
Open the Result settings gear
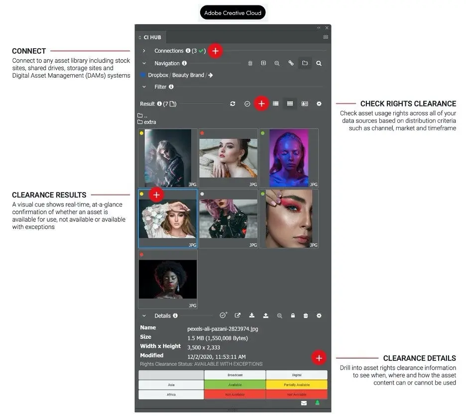(319, 104)
